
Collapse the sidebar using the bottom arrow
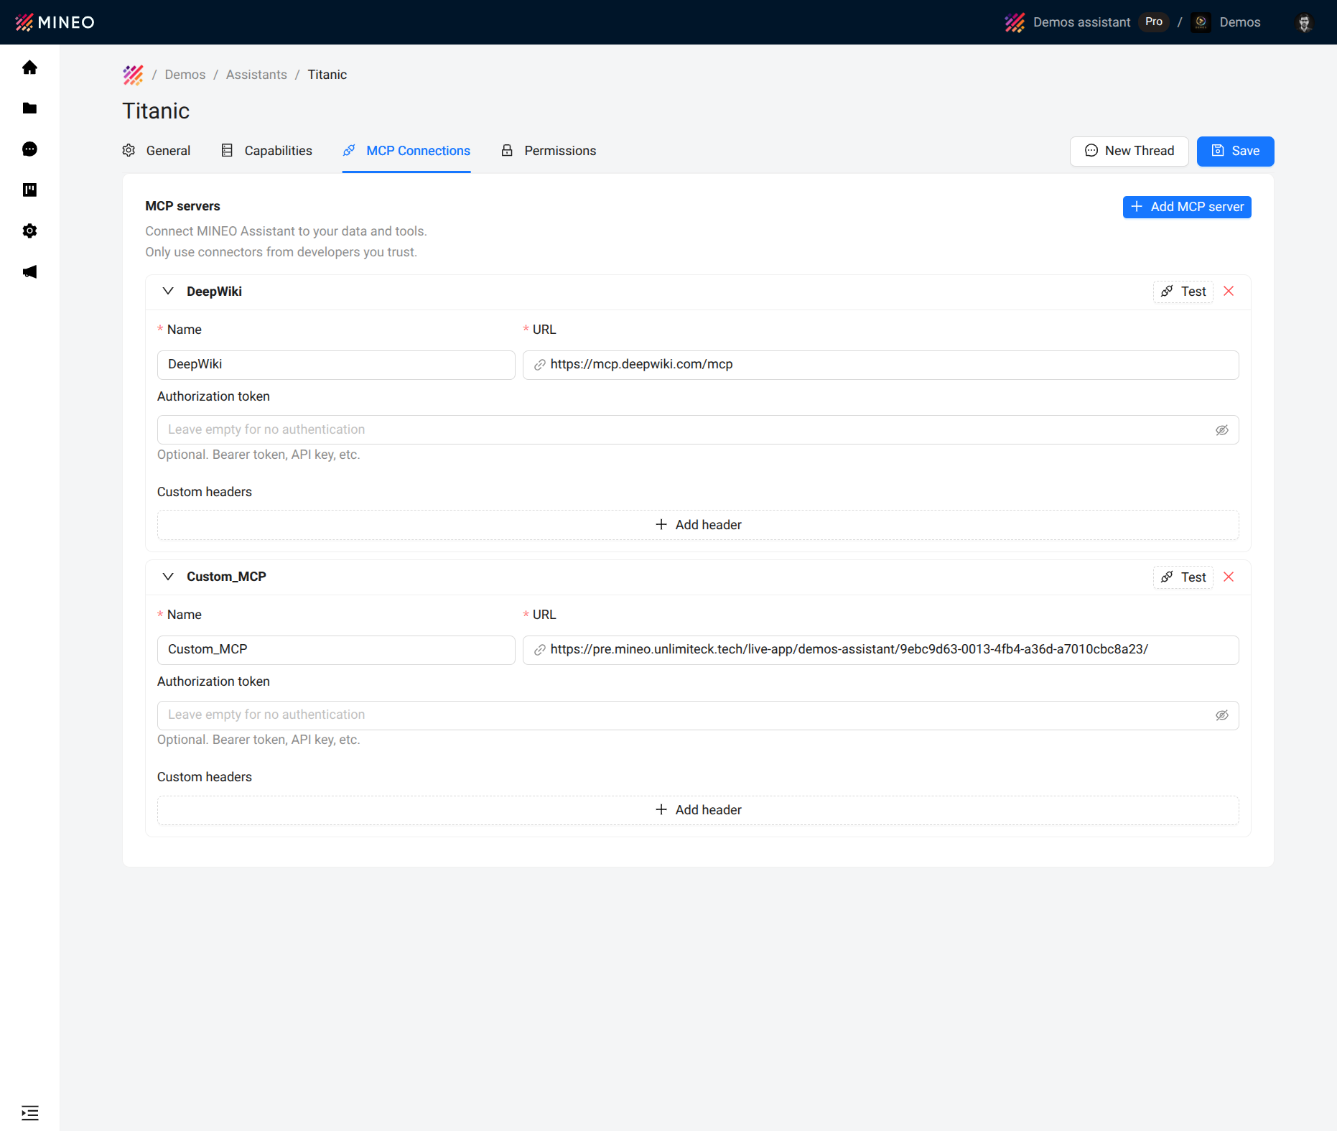(x=29, y=1112)
